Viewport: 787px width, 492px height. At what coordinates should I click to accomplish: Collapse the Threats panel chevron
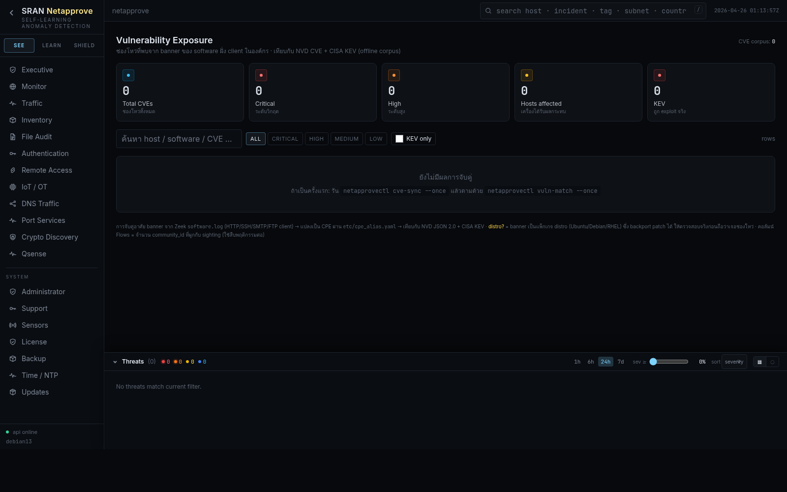(x=115, y=362)
